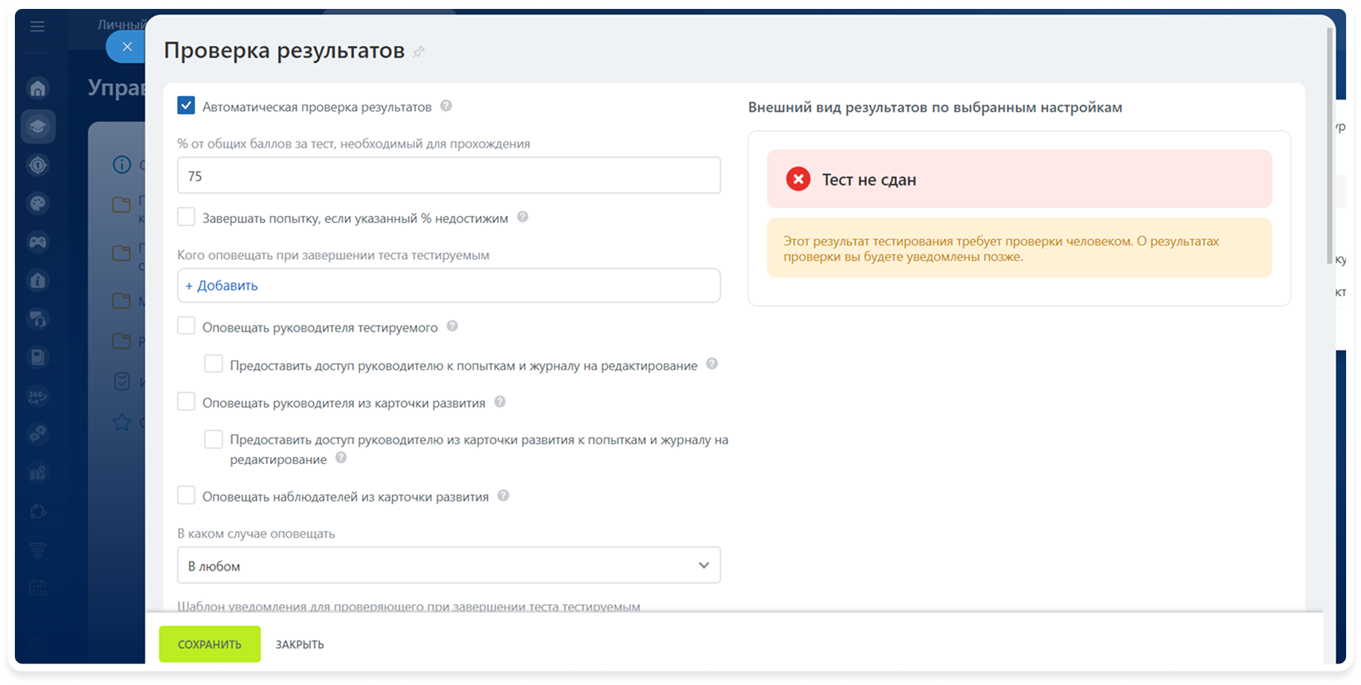The height and width of the screenshot is (685, 1361).
Task: Show help for Оповещать руководителя из карточки развития
Action: [500, 402]
